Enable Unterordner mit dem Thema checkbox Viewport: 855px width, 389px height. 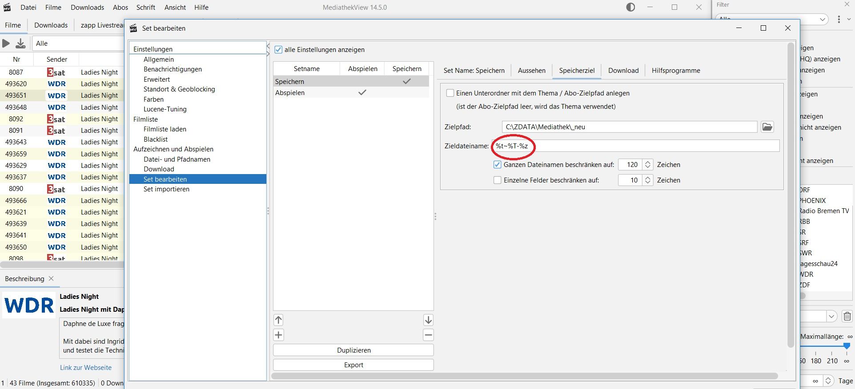pyautogui.click(x=450, y=93)
